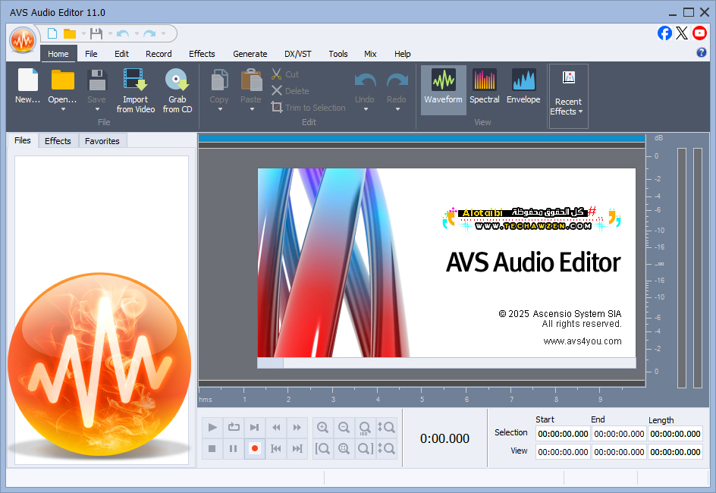Click the Delete button in Edit group

click(x=290, y=91)
